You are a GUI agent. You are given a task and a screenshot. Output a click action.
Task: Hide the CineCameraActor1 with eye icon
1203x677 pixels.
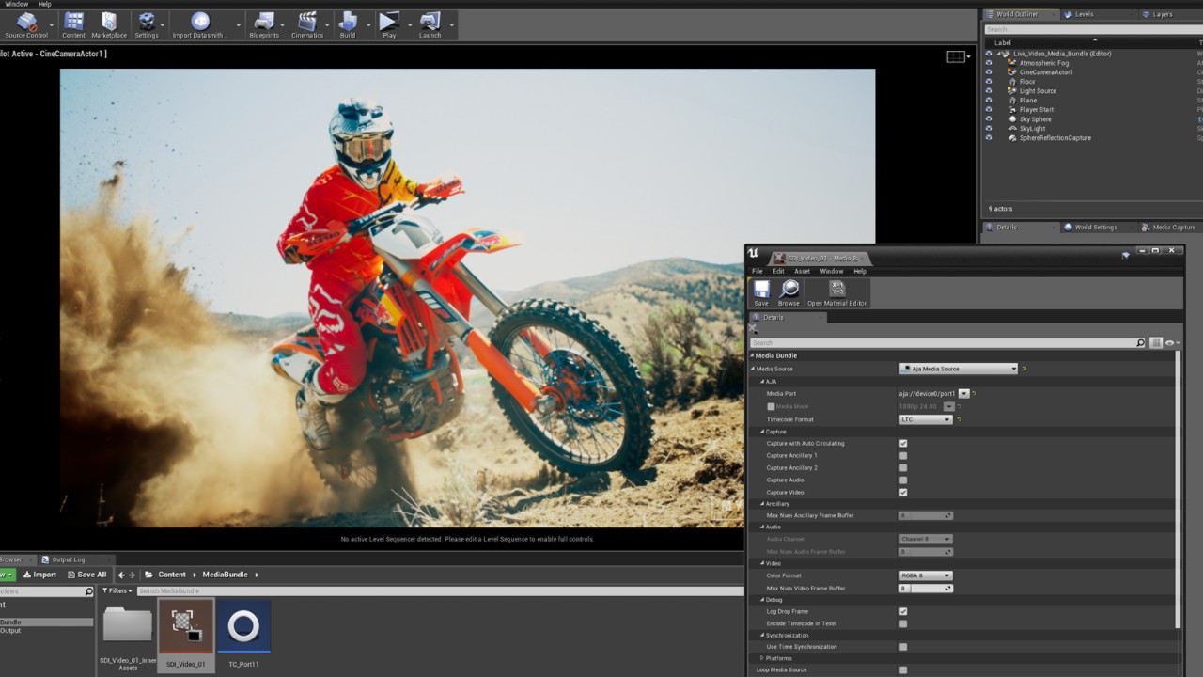pos(989,72)
